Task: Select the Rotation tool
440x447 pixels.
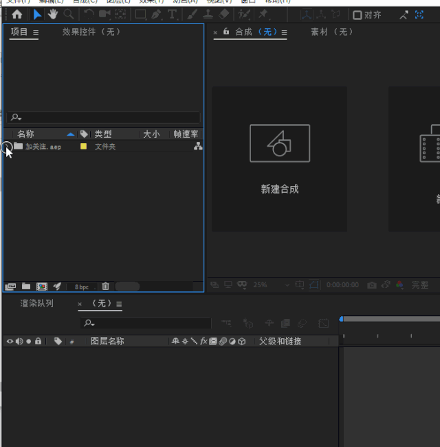Action: click(89, 14)
